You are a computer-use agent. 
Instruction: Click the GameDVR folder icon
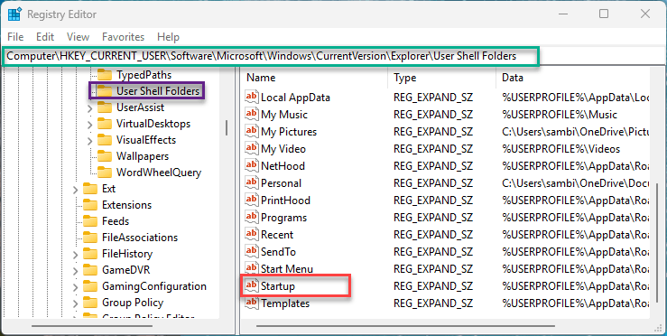point(90,270)
